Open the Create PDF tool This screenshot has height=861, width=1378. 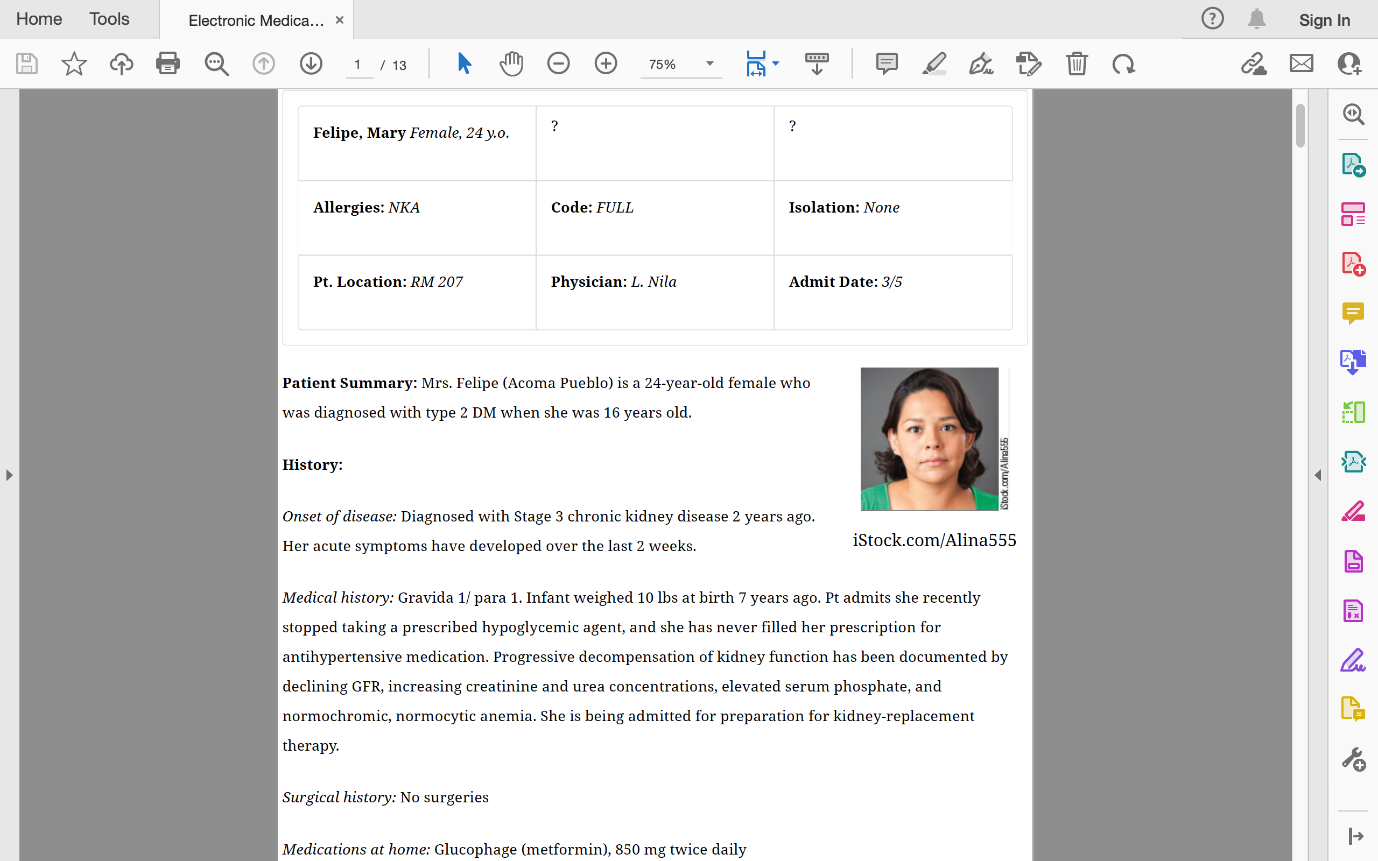1354,263
